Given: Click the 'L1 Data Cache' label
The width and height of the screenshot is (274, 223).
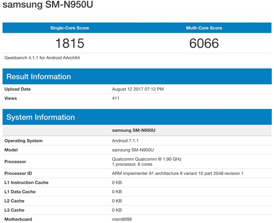Looking at the screenshot, I should coord(20,191).
